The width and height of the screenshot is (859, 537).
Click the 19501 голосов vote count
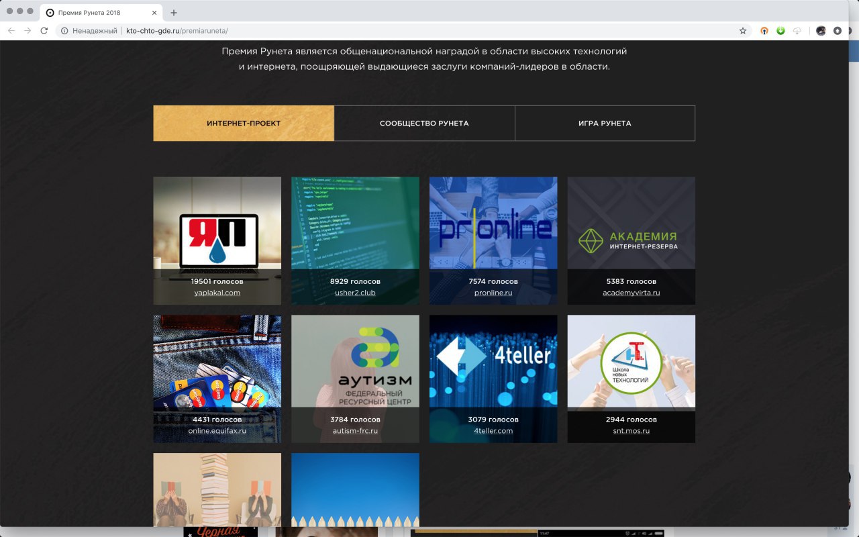click(217, 281)
